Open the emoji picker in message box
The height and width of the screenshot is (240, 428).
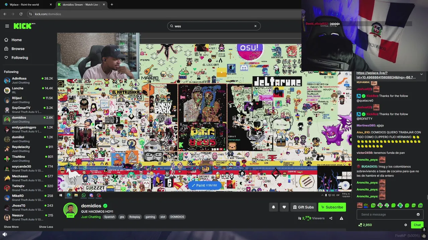pos(418,214)
